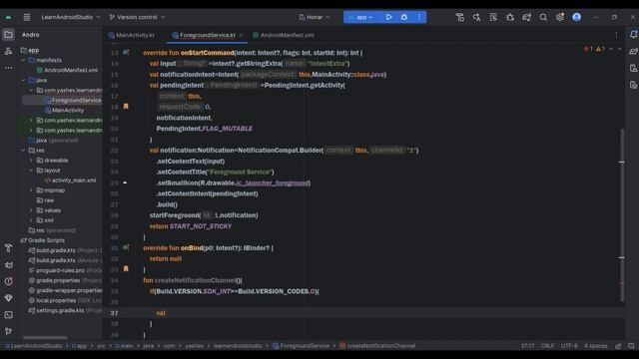639x359 pixels.
Task: Open the Android project view selector
Action: click(31, 35)
